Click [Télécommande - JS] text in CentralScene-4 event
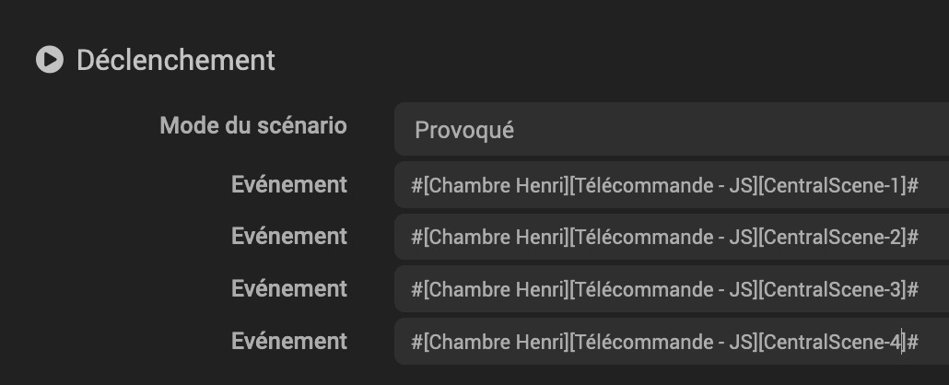Screen dimensions: 949x385 (663, 342)
